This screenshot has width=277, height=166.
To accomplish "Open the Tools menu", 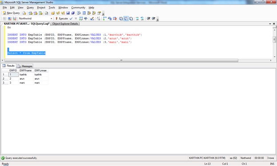I will pyautogui.click(x=52, y=8).
